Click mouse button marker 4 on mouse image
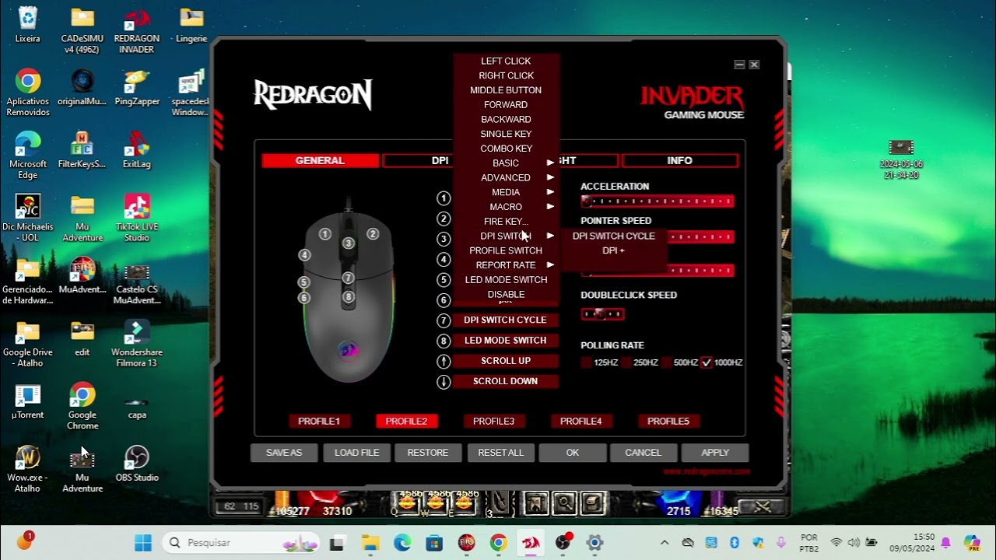 coord(304,254)
